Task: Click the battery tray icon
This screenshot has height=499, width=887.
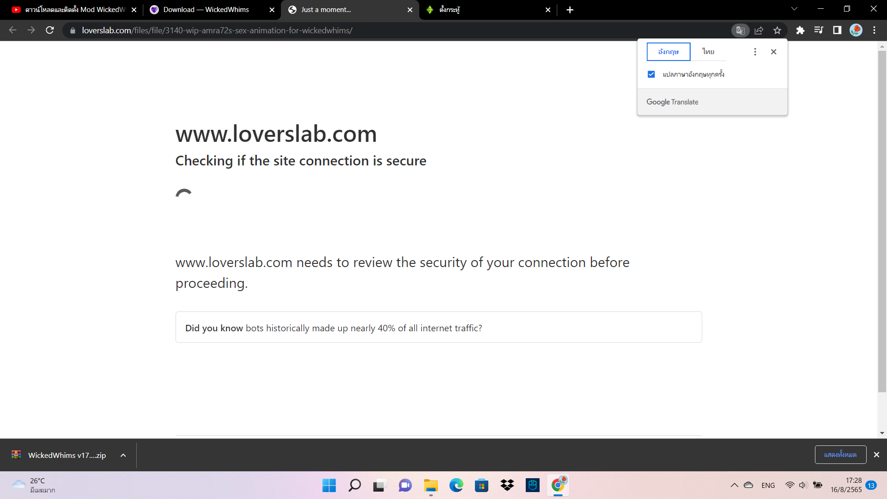Action: pos(818,485)
